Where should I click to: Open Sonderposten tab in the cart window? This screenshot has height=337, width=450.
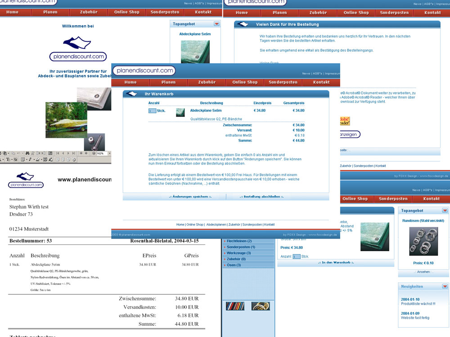pos(283,82)
